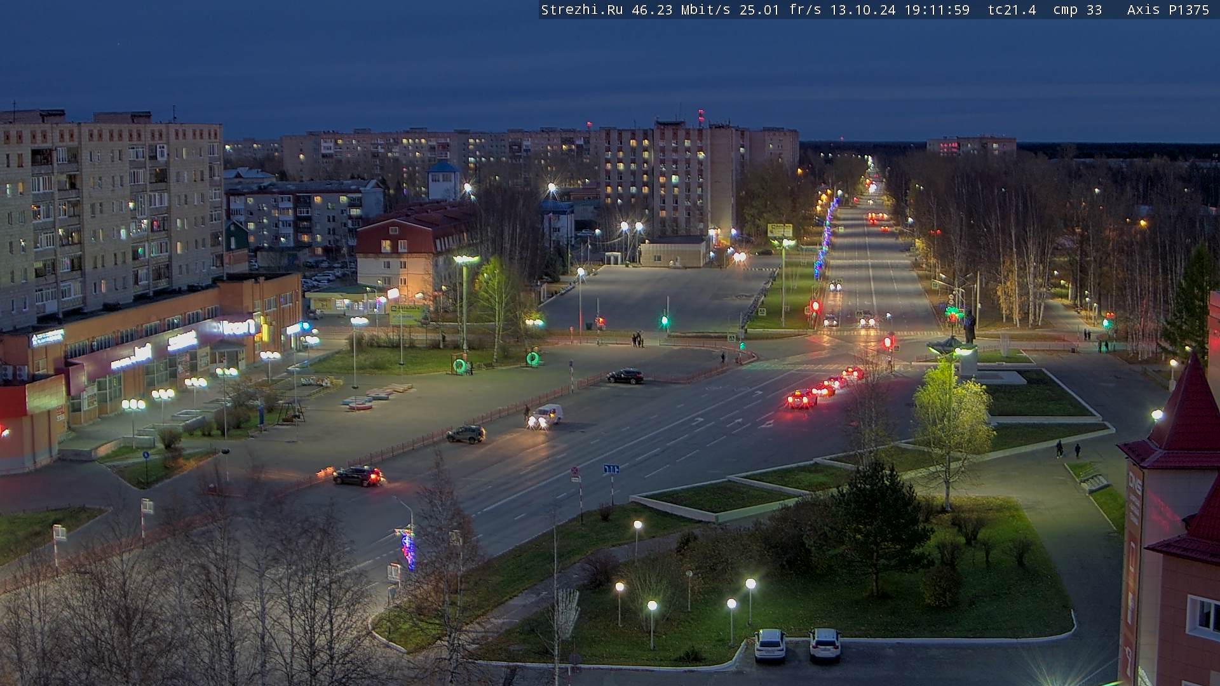Click the cmp 33 compression value
The image size is (1220, 686).
(1078, 10)
